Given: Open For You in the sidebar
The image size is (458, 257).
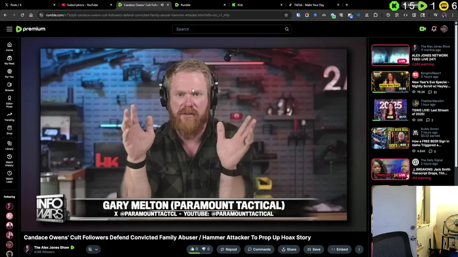Looking at the screenshot, I should 9,74.
